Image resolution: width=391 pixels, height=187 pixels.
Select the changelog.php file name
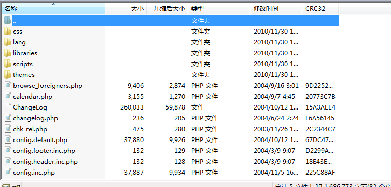(x=35, y=118)
